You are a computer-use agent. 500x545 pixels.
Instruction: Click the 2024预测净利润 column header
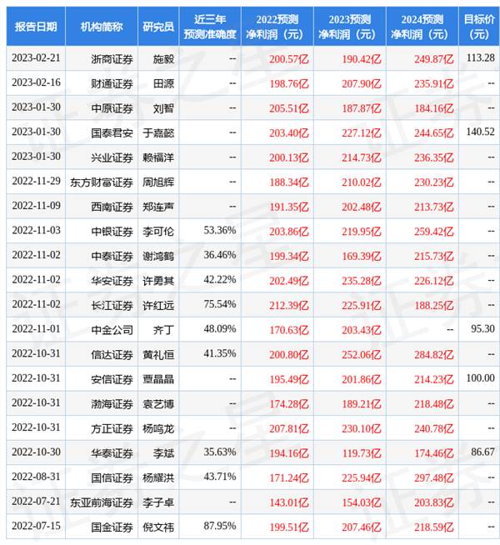pos(422,27)
